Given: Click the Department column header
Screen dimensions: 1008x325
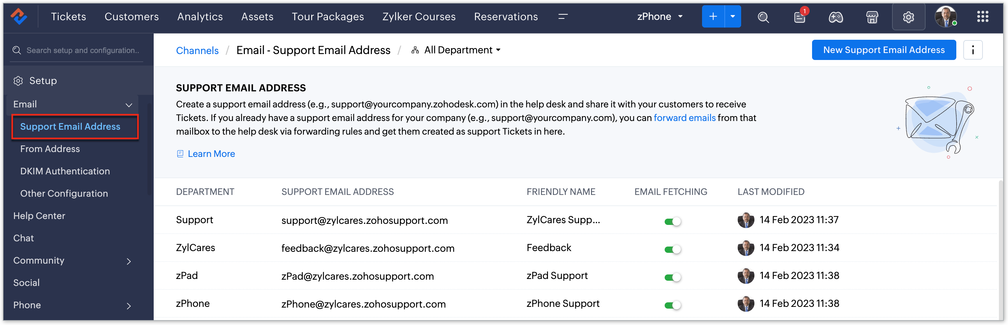Looking at the screenshot, I should pyautogui.click(x=205, y=192).
